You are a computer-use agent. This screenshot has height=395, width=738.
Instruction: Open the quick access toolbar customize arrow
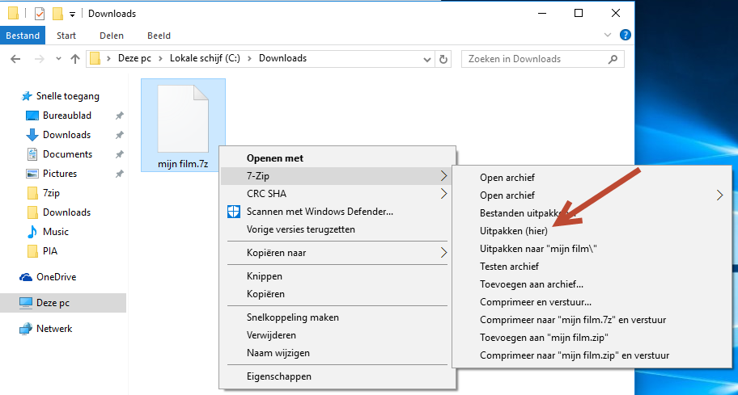[x=73, y=15]
